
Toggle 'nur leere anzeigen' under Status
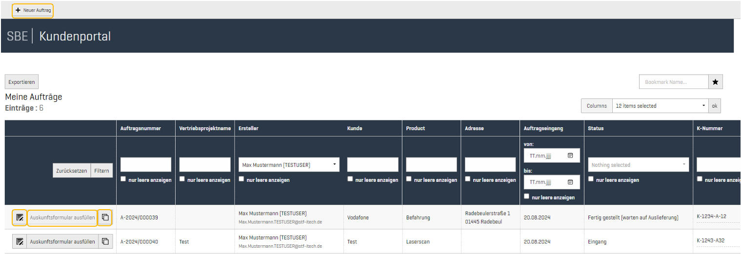click(591, 179)
